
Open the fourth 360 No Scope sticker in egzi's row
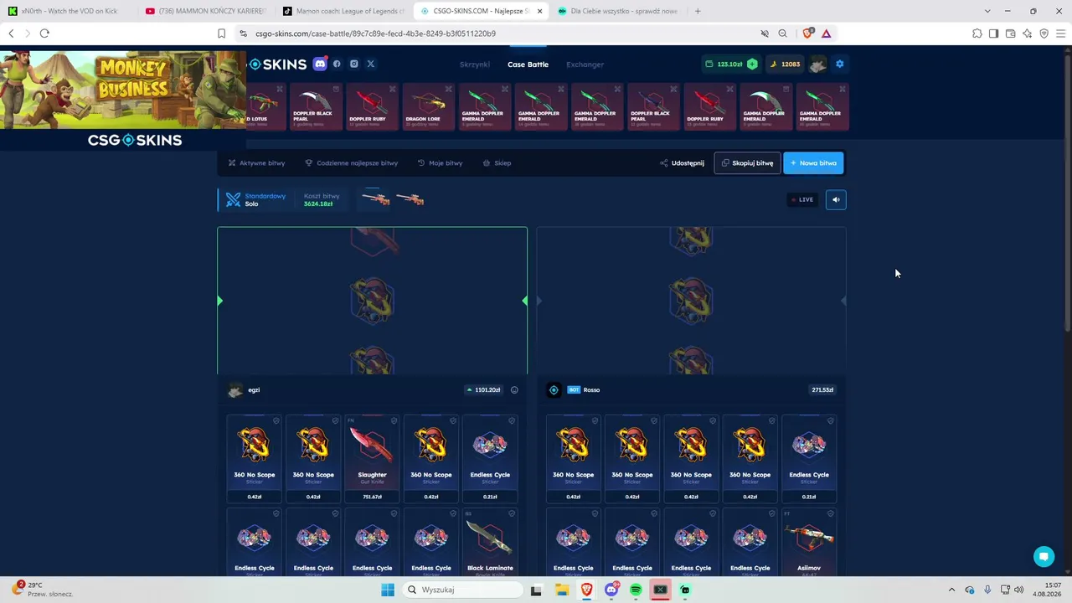point(431,459)
